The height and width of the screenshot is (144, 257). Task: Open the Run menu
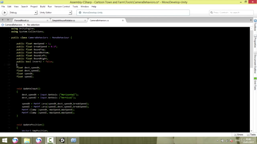click(50, 6)
